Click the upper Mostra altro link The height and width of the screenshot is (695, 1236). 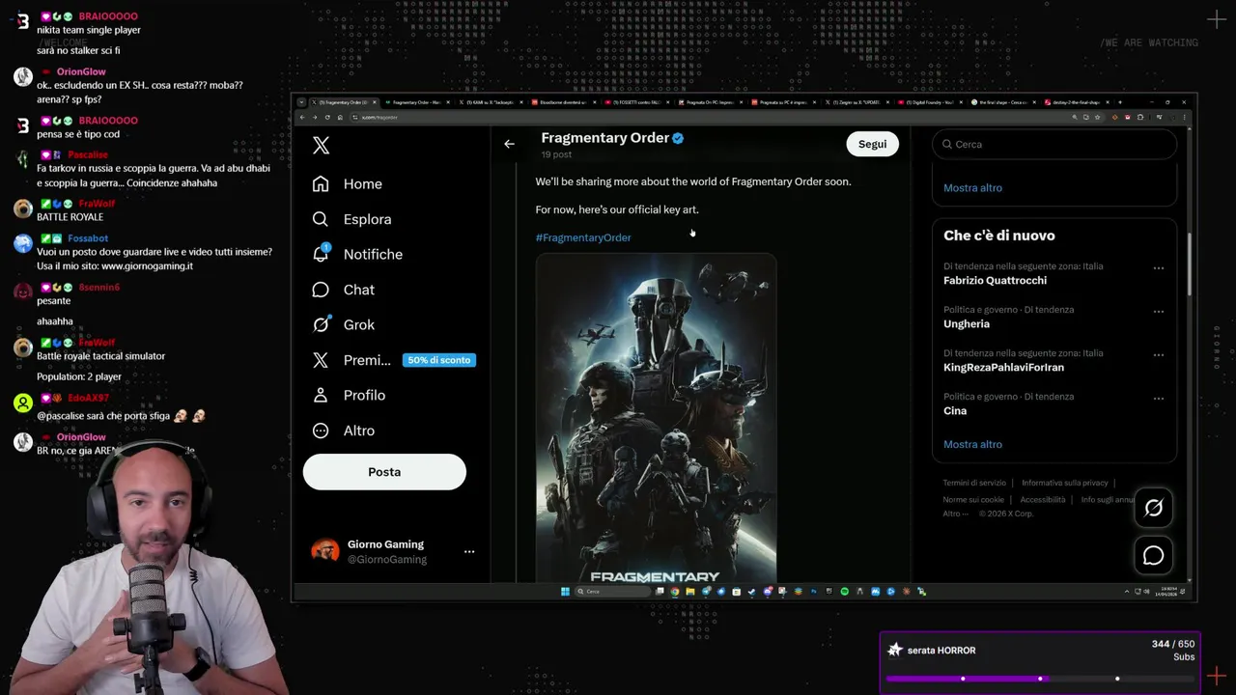pos(972,187)
